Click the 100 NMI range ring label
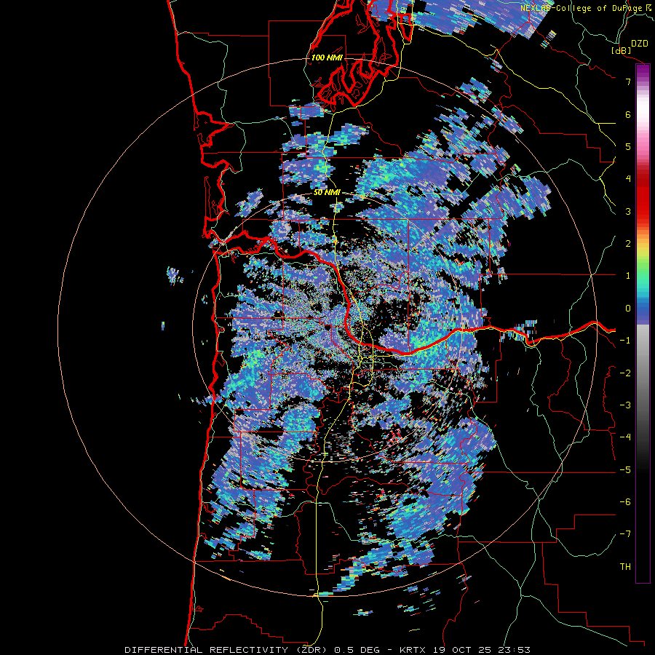The width and height of the screenshot is (655, 655). (x=326, y=57)
